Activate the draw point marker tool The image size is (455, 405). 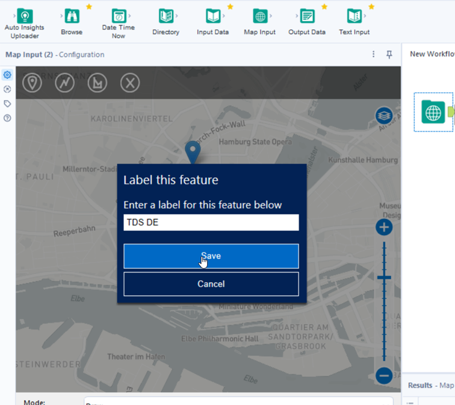click(x=32, y=83)
